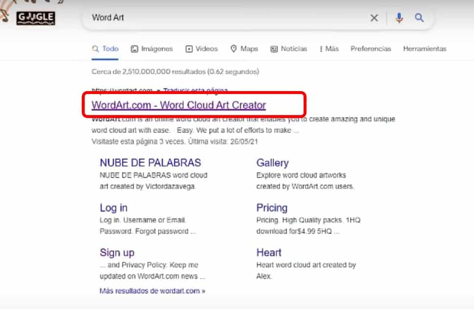This screenshot has height=309, width=474.
Task: Open the Herramientas search tools
Action: click(x=425, y=49)
